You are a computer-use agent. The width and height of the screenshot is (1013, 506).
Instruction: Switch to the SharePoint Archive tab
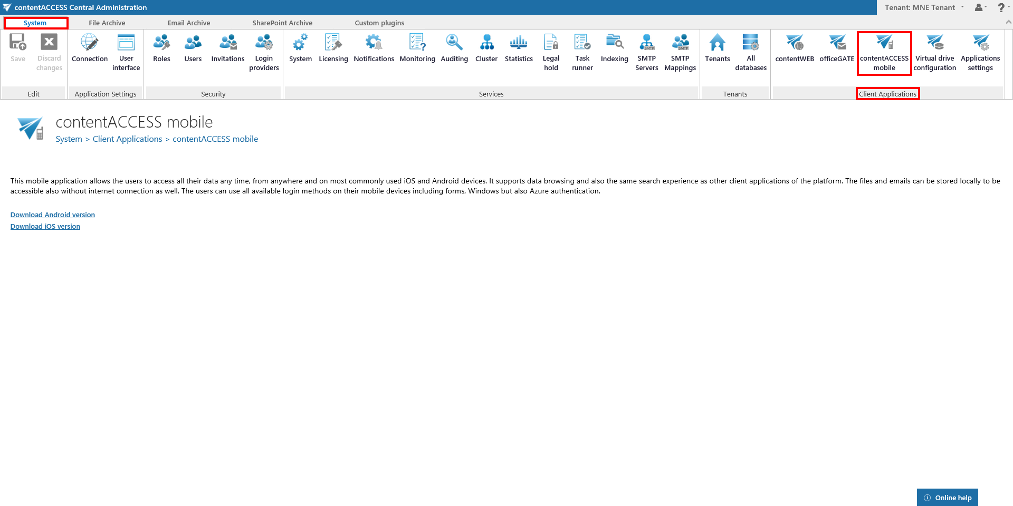[282, 23]
